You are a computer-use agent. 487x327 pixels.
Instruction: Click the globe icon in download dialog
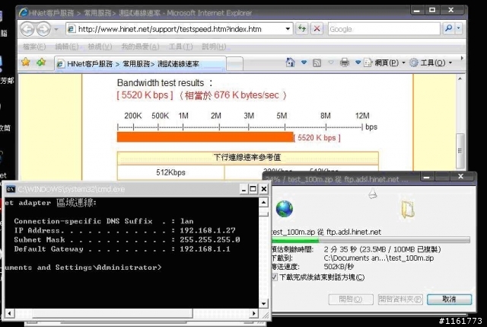coord(284,208)
